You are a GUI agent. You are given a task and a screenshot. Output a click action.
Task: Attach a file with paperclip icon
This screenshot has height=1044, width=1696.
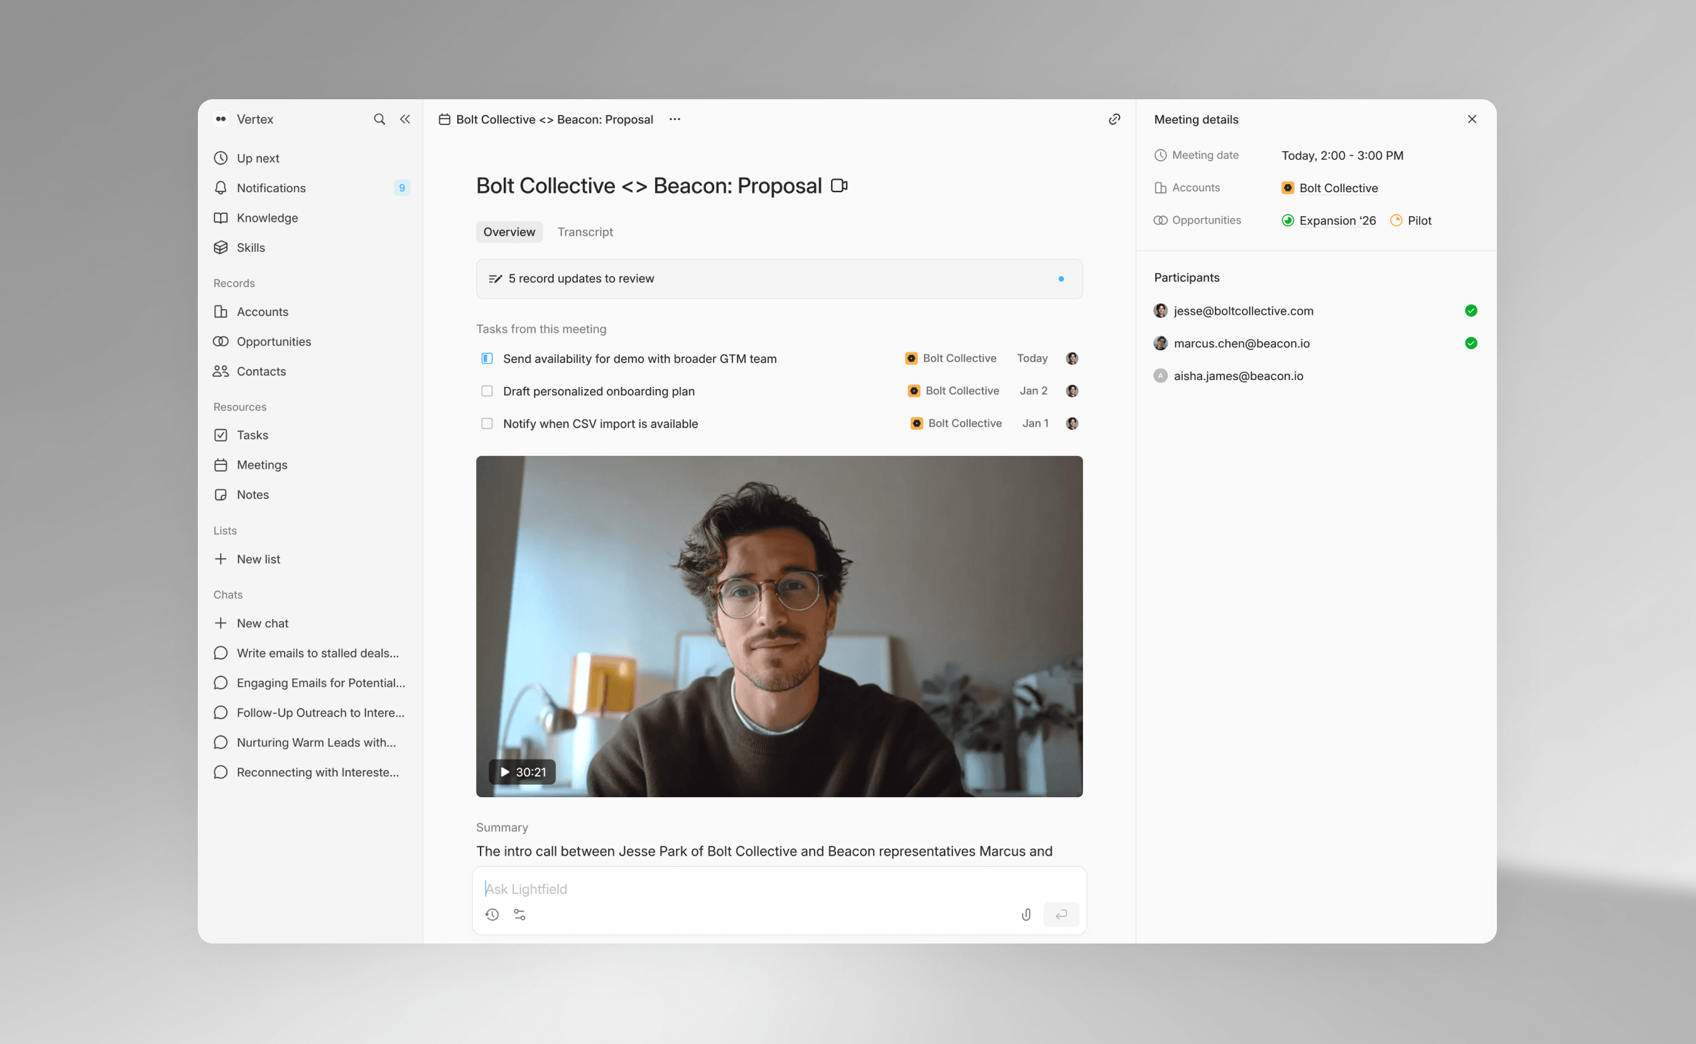(x=1026, y=915)
